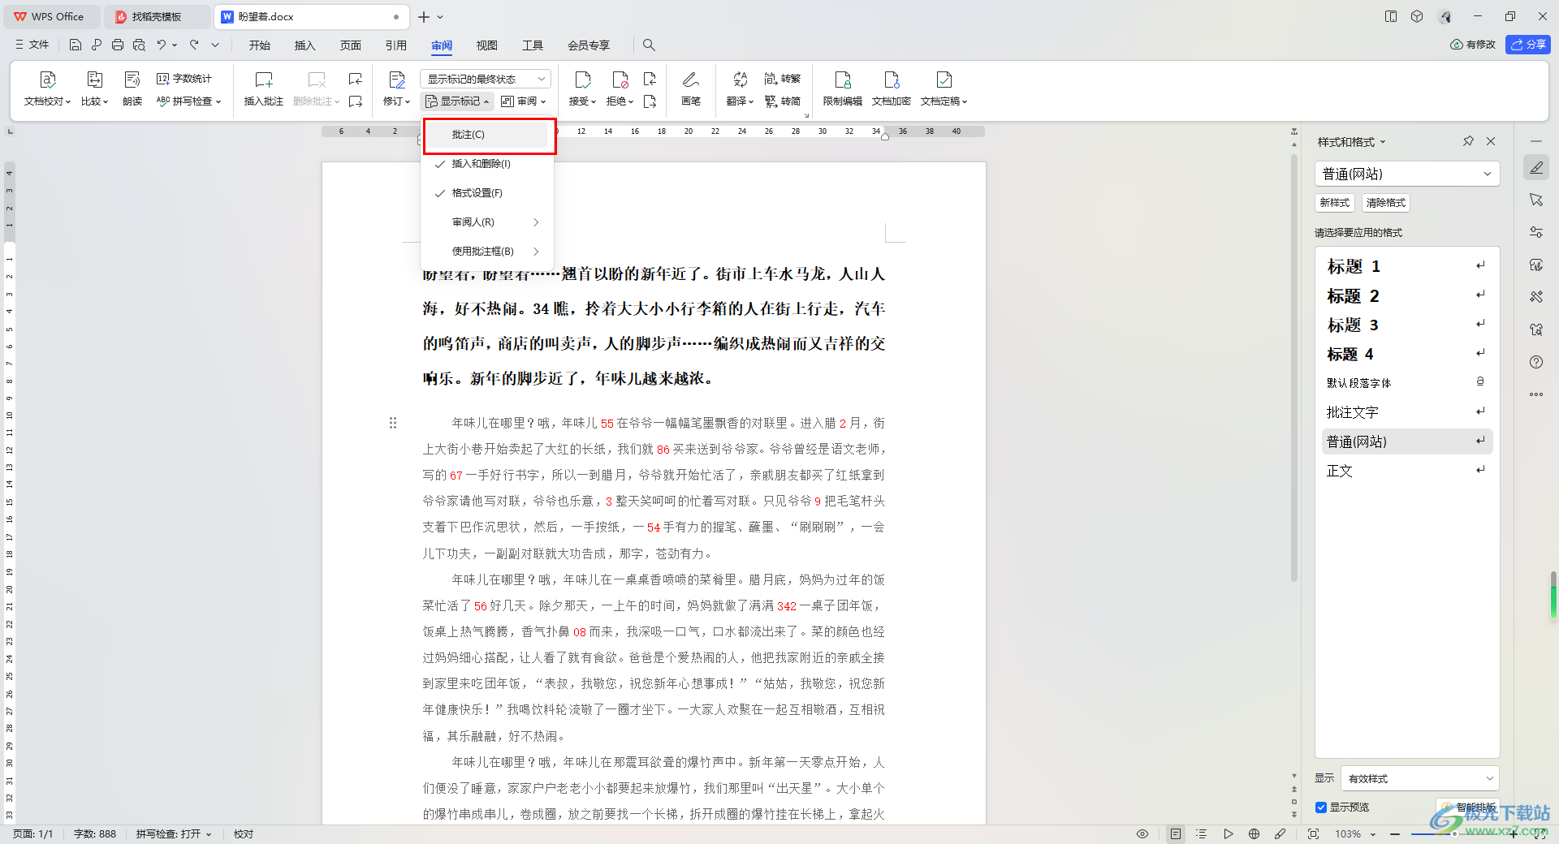Jump to previous revision change icon
The width and height of the screenshot is (1559, 844).
(650, 79)
